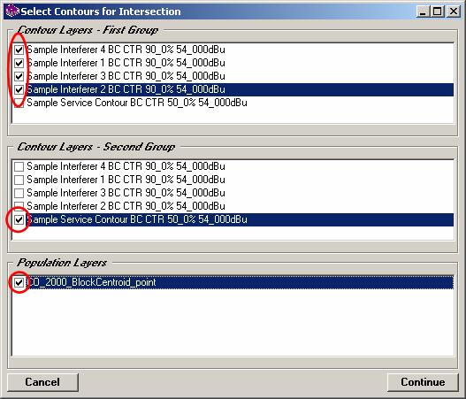Select Sample Service Contour row in First Group

tap(233, 103)
